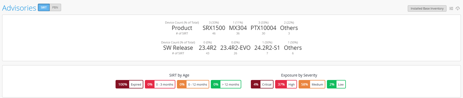Click the SW Release row heading
This screenshot has width=463, height=98.
[x=178, y=48]
